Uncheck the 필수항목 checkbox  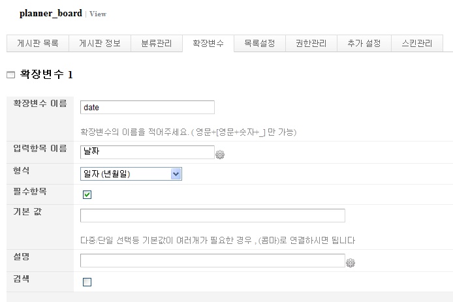click(87, 194)
